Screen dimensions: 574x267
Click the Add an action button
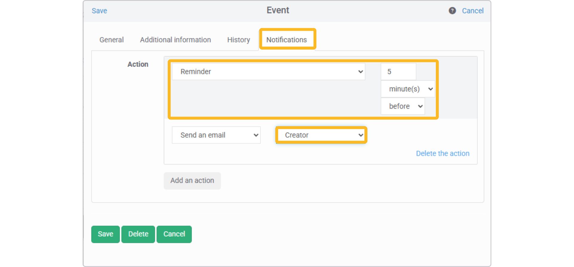point(192,181)
